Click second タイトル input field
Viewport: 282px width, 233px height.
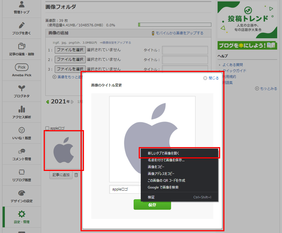point(185,60)
